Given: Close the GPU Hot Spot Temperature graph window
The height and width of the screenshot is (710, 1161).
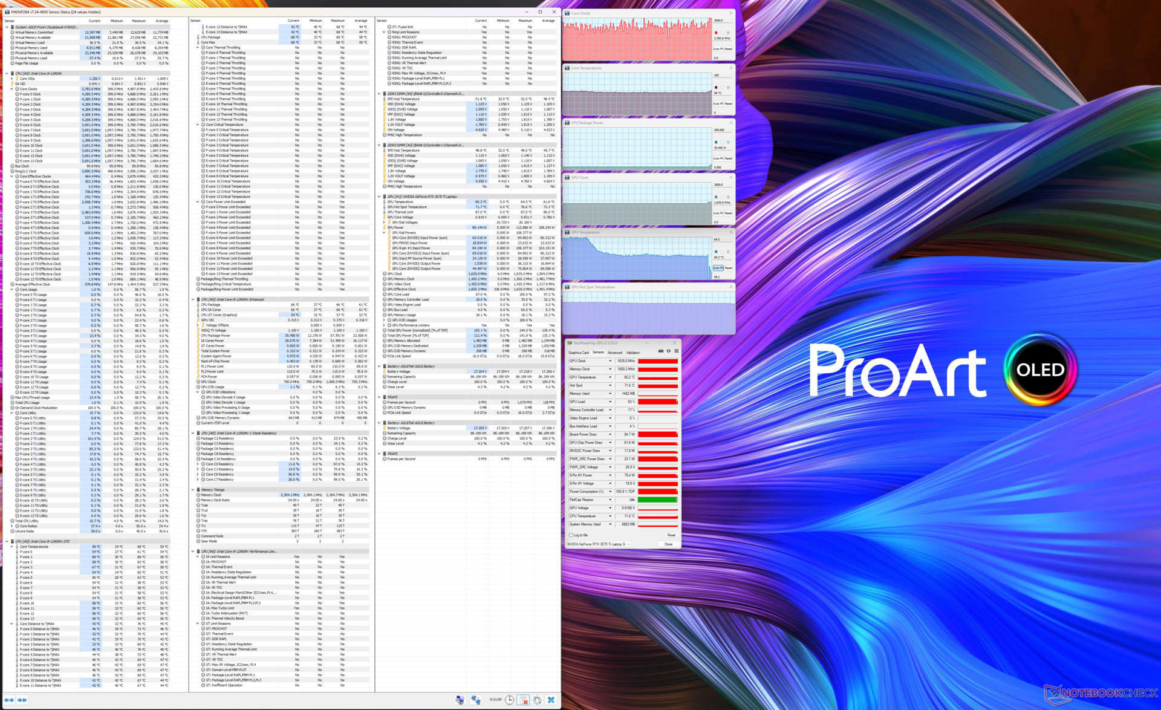Looking at the screenshot, I should [730, 287].
